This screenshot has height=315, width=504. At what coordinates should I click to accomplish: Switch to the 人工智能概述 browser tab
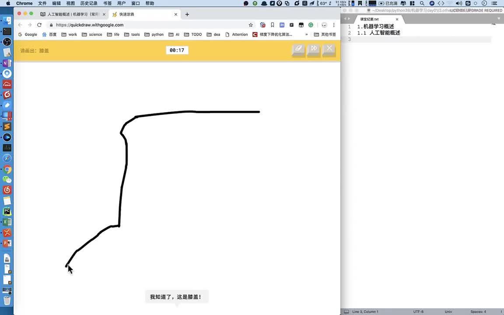72,14
